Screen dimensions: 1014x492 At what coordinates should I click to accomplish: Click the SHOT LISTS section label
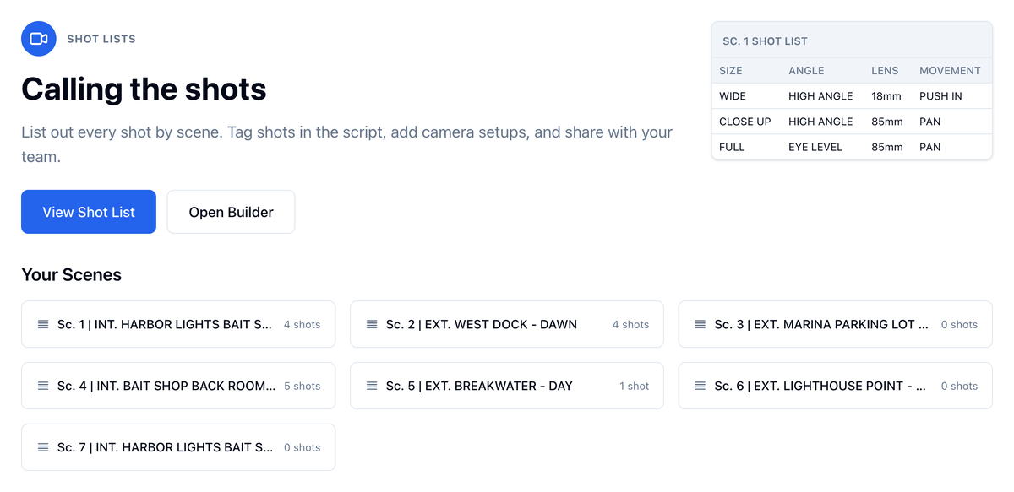[101, 39]
